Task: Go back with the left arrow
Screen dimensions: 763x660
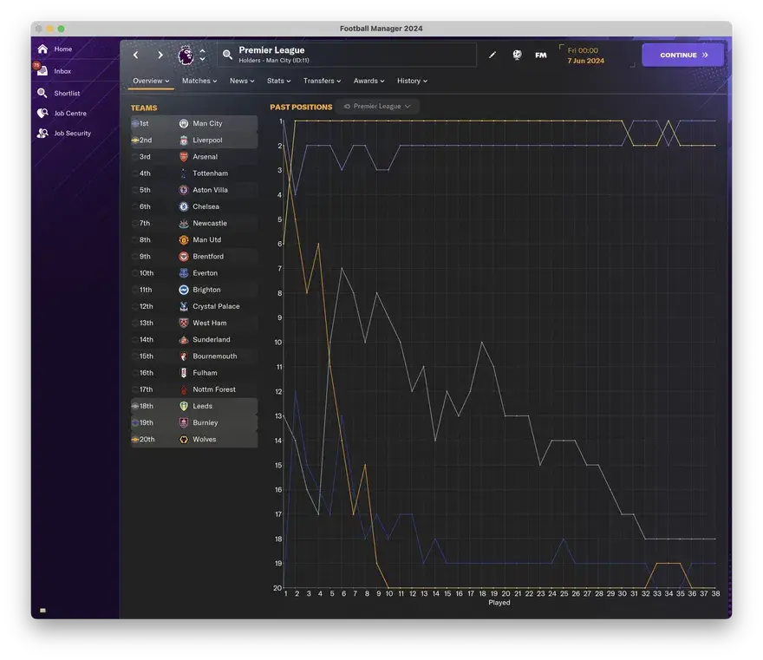Action: click(x=136, y=55)
